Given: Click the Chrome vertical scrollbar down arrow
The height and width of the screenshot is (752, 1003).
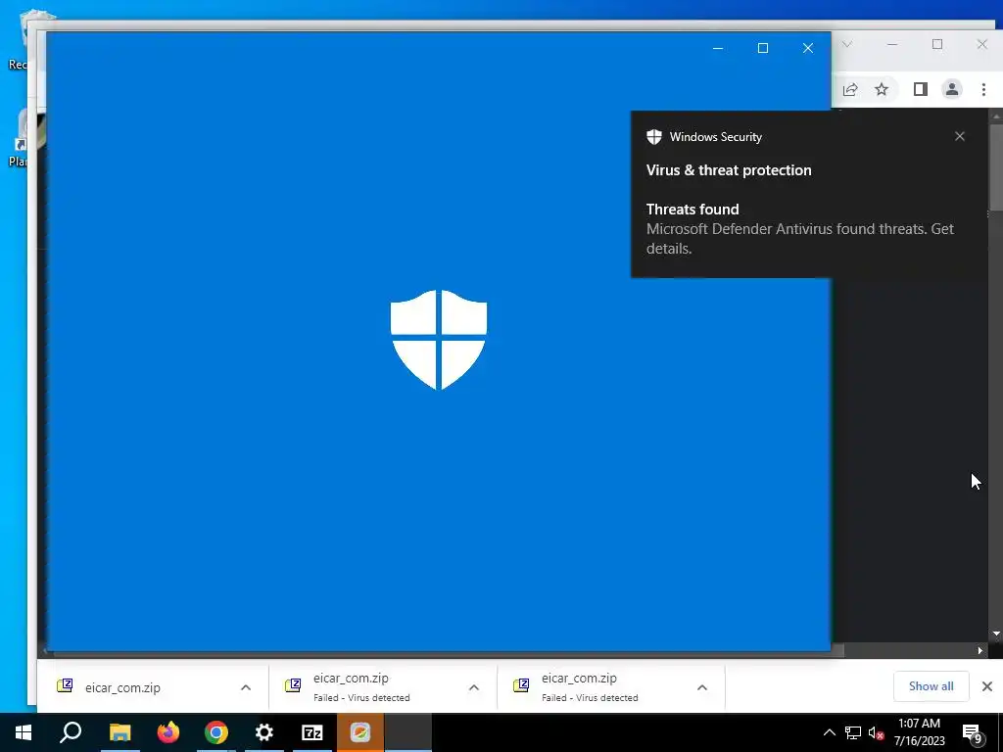Looking at the screenshot, I should click(996, 634).
